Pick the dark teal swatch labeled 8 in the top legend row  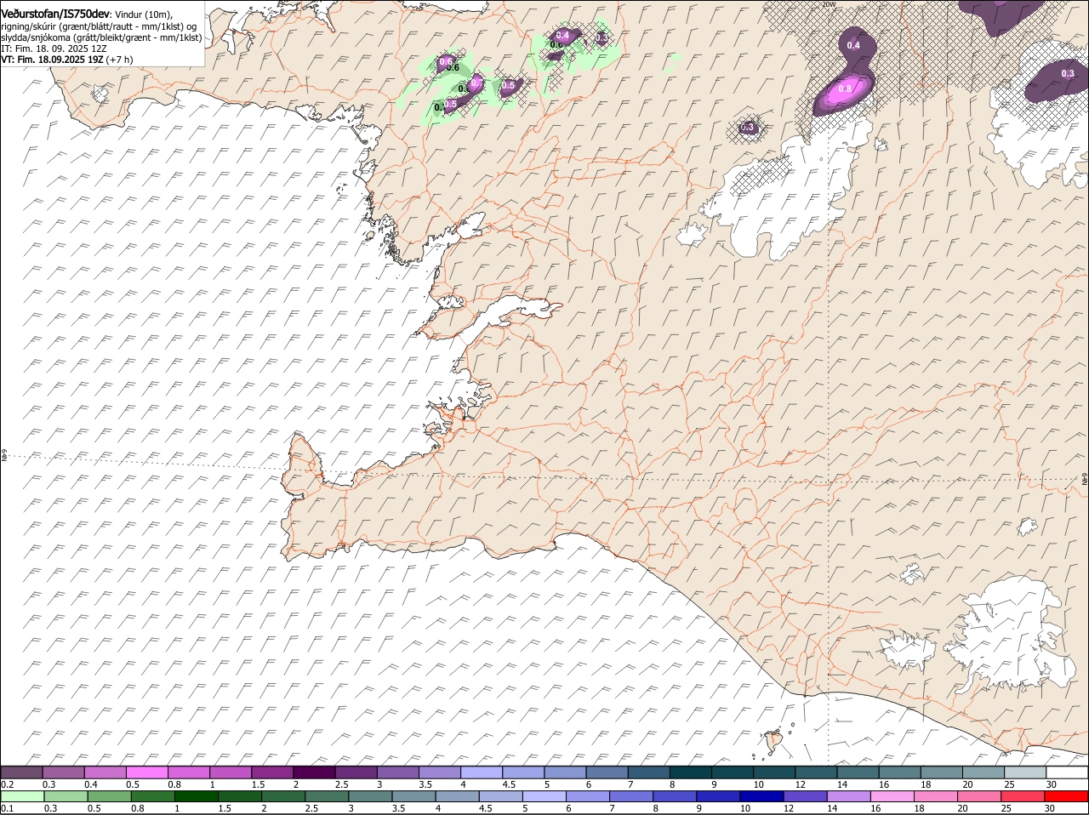691,772
